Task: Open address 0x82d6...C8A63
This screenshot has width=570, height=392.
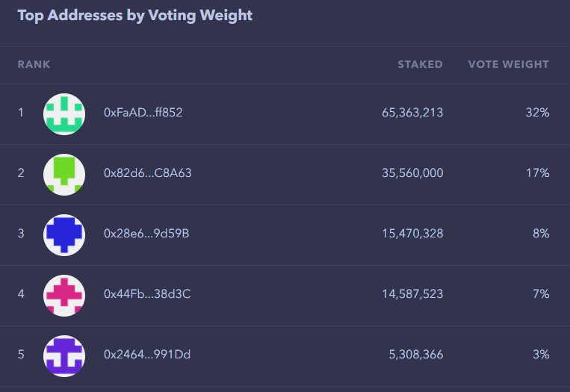Action: click(148, 173)
